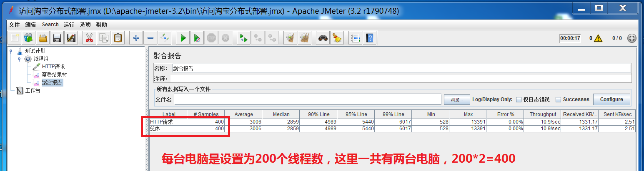644x171 pixels.
Task: Clear all results with double-broom icon
Action: tap(305, 38)
